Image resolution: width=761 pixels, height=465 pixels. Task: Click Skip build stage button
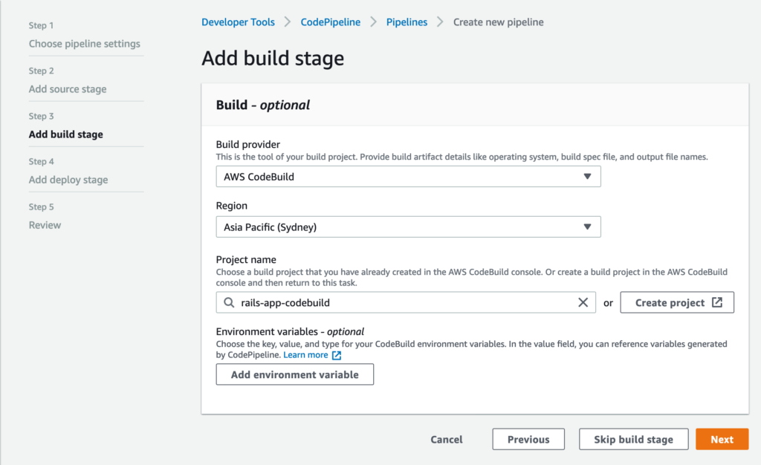pyautogui.click(x=633, y=439)
